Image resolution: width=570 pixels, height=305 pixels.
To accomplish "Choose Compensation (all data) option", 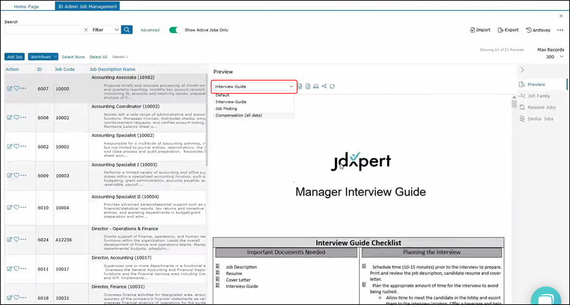I will (x=238, y=115).
